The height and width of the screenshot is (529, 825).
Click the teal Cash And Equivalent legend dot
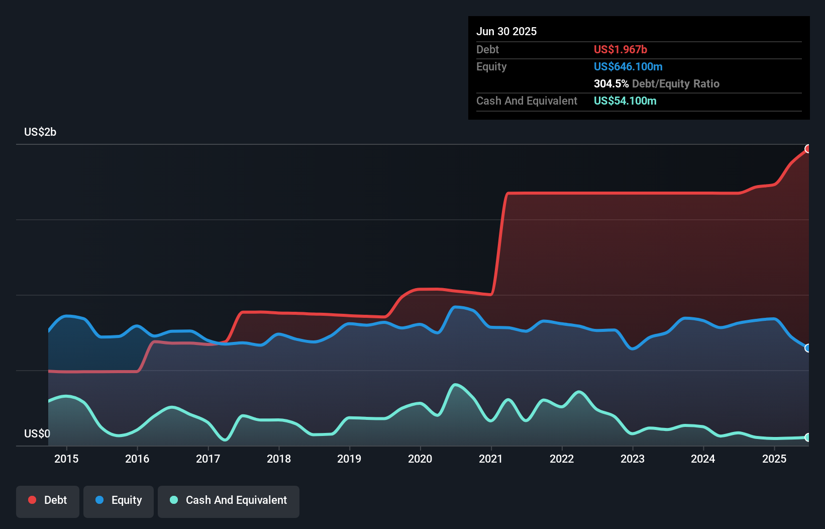[173, 500]
